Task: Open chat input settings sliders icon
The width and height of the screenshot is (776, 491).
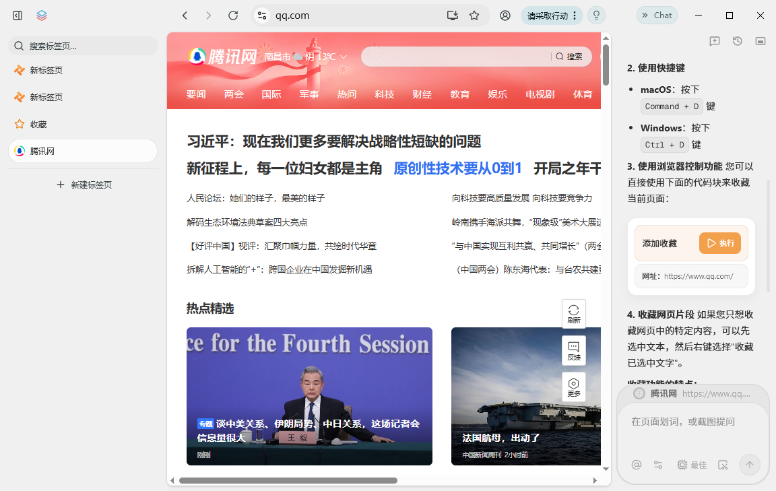Action: pyautogui.click(x=658, y=465)
